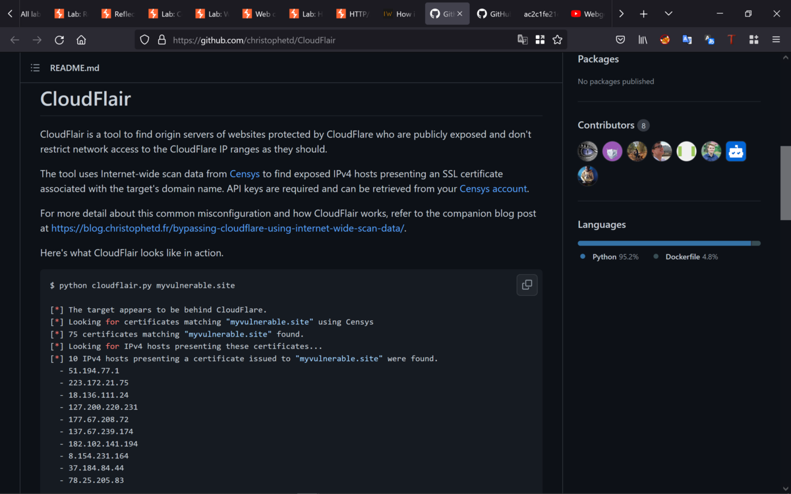The height and width of the screenshot is (494, 791).
Task: Switch to the second GitHub tab
Action: coord(494,14)
